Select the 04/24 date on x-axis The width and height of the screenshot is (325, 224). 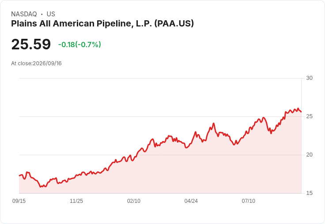click(x=191, y=201)
